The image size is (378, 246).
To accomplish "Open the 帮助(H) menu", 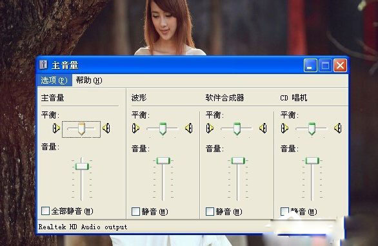I will 89,80.
